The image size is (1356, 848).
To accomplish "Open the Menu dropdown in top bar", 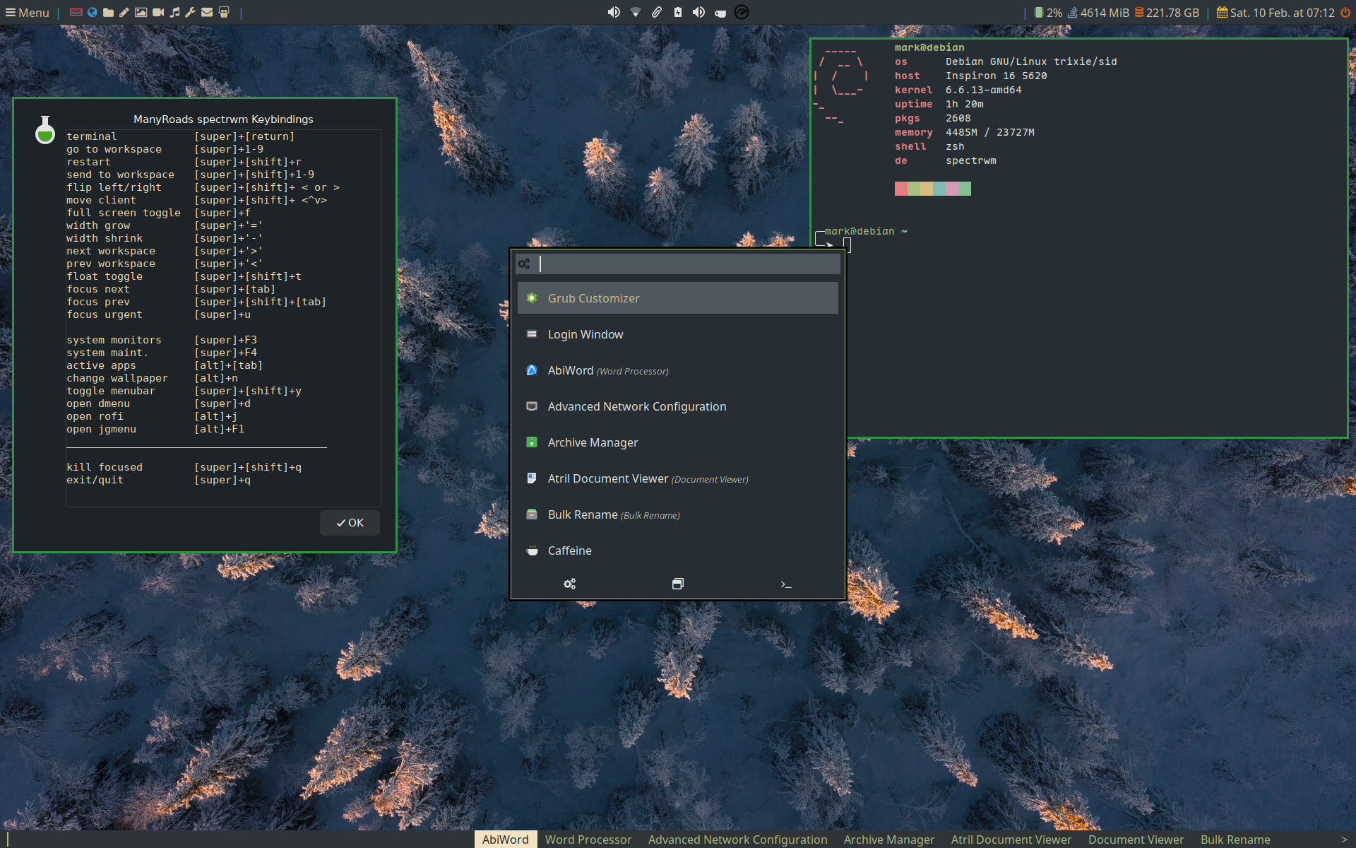I will tap(27, 12).
